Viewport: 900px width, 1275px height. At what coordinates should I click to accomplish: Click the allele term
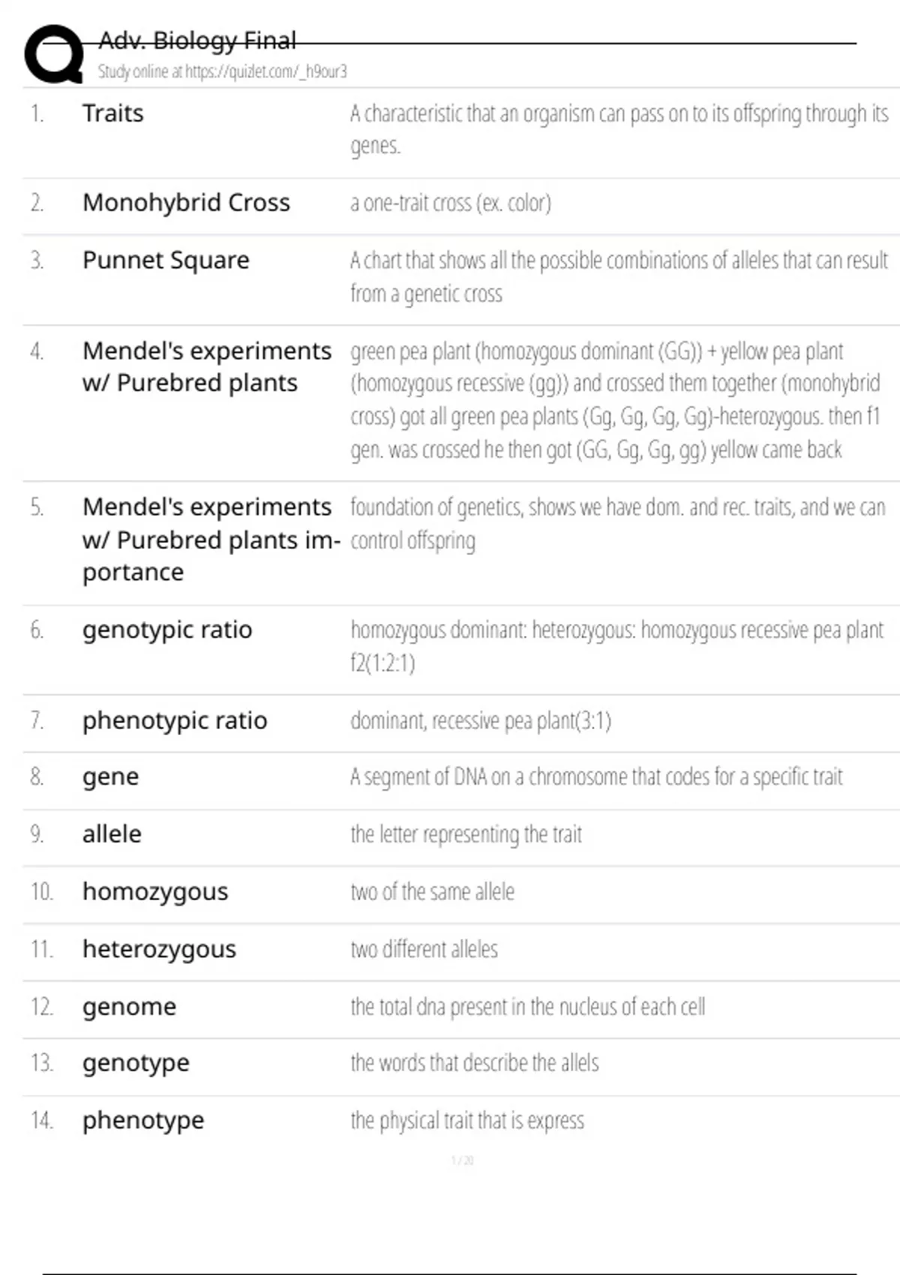pos(112,834)
